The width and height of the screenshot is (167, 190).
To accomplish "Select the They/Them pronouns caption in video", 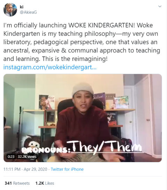I will click(x=104, y=147).
